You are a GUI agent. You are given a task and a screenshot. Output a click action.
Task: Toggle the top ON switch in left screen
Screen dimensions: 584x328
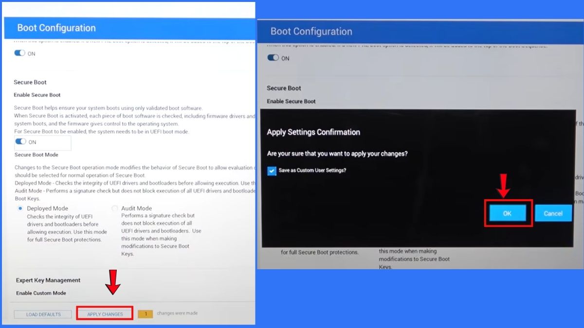click(x=20, y=53)
